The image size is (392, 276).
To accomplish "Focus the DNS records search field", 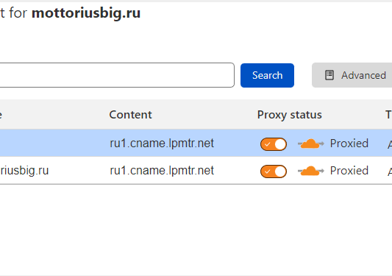I will click(117, 75).
